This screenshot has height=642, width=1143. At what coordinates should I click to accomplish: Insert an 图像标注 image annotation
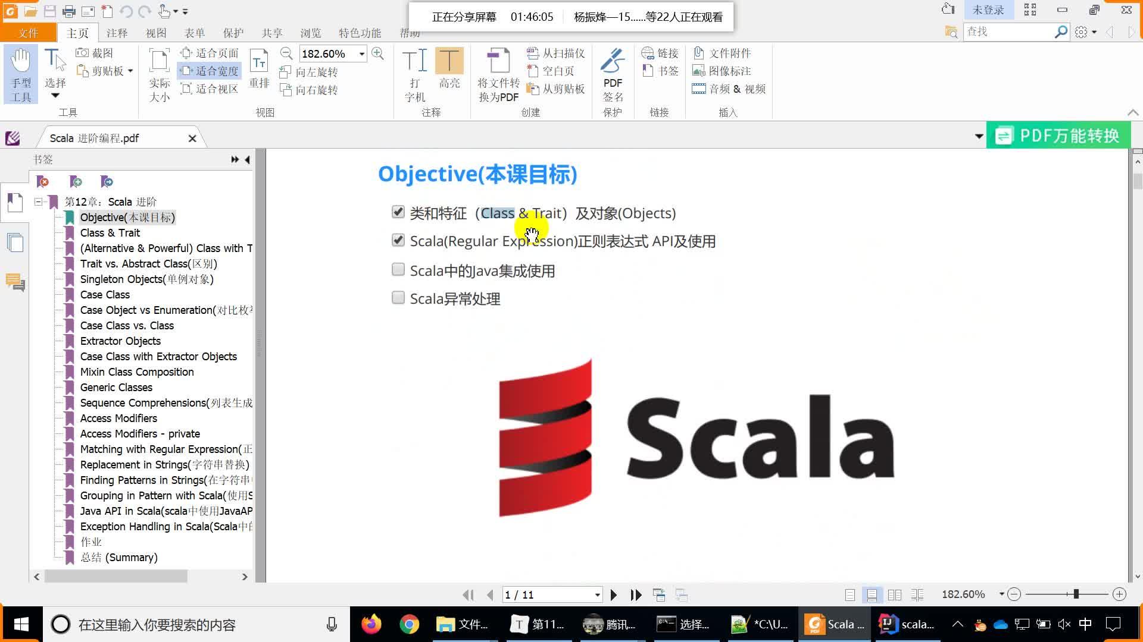click(723, 71)
